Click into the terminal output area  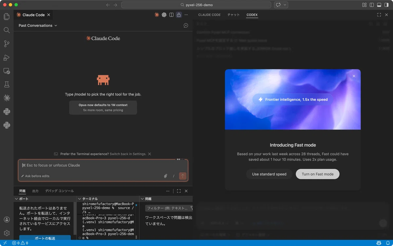(x=107, y=221)
